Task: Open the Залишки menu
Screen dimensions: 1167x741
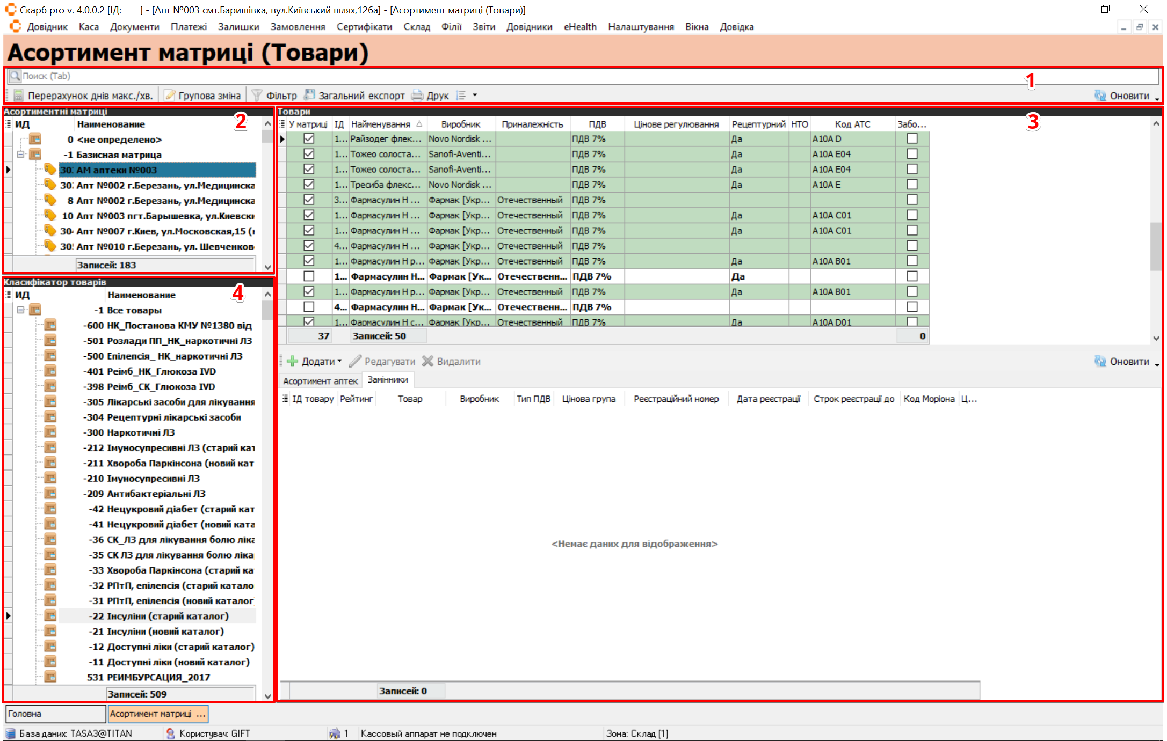Action: [x=238, y=27]
